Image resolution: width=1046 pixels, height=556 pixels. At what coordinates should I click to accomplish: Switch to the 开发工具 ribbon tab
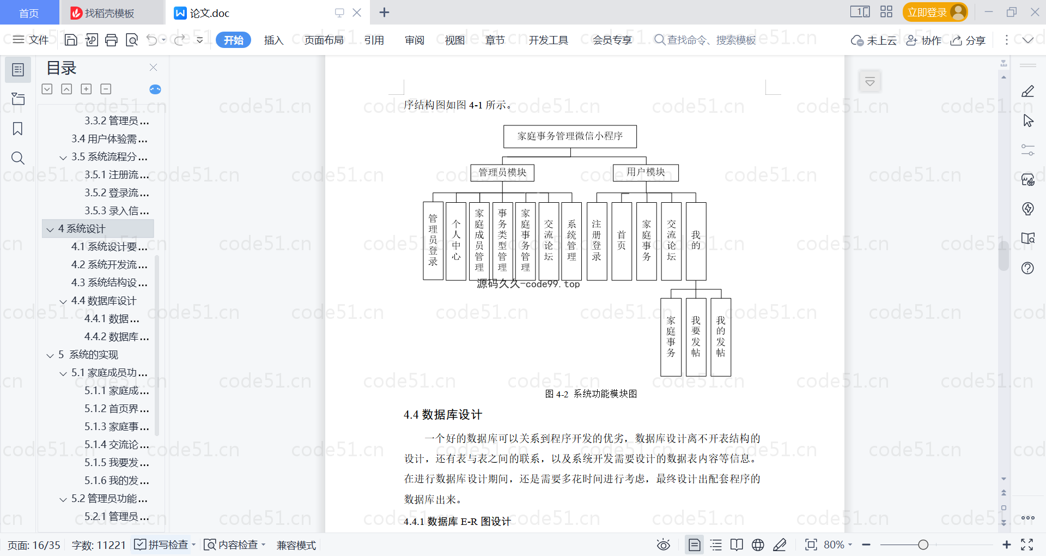click(548, 40)
